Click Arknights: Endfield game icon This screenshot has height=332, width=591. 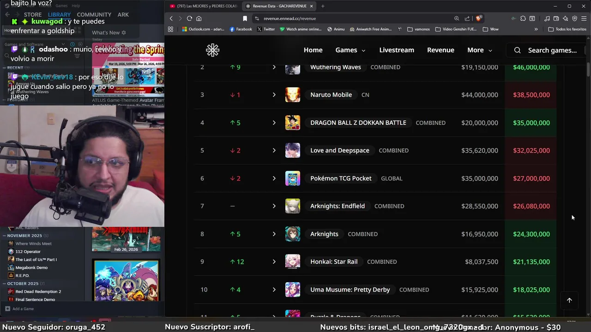[293, 206]
